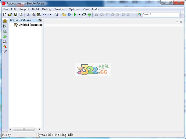Show the project panel via the brown sidebar icon
This screenshot has height=139, width=186.
[x=5, y=21]
